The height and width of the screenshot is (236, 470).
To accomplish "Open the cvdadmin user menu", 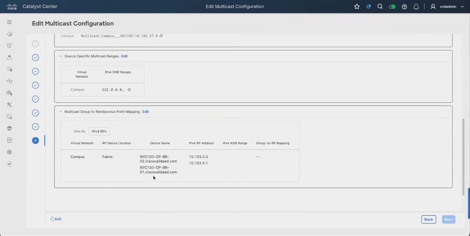I will coord(447,7).
